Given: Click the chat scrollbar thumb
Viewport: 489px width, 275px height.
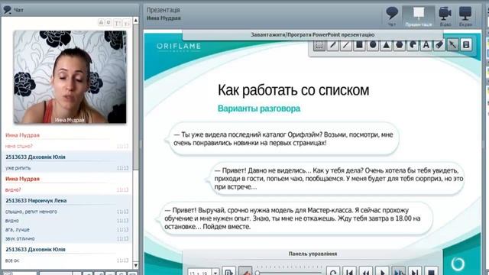Looking at the screenshot, I should pyautogui.click(x=136, y=97).
